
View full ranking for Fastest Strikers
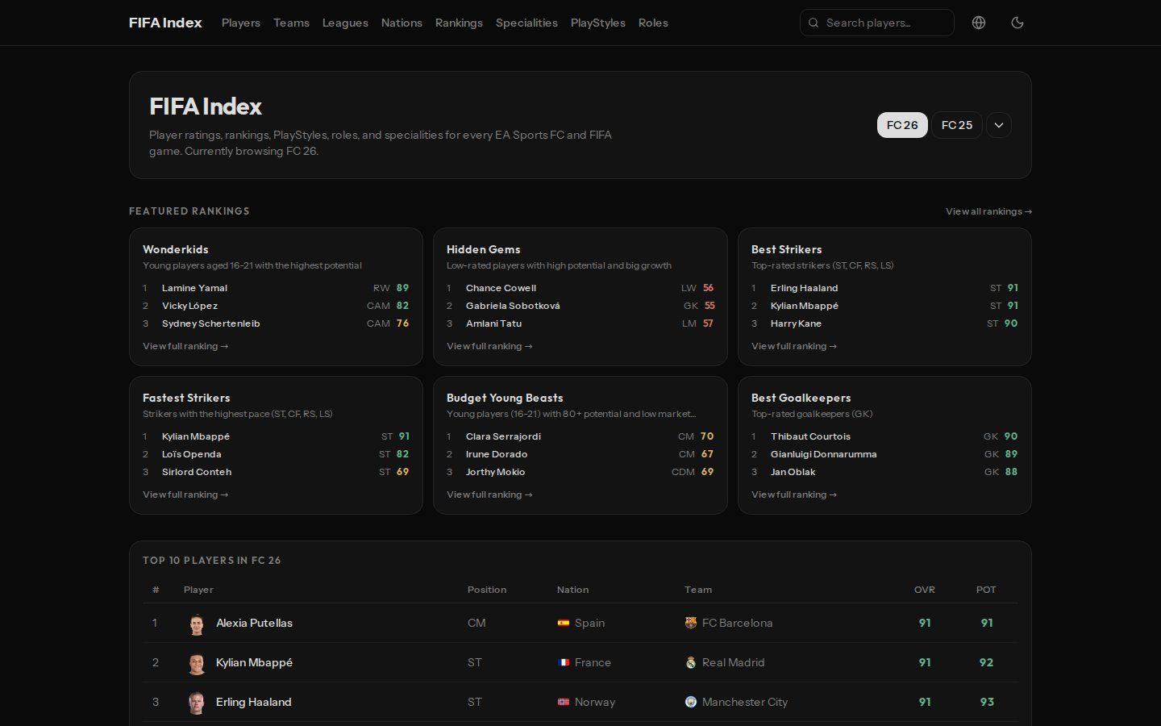pos(185,494)
